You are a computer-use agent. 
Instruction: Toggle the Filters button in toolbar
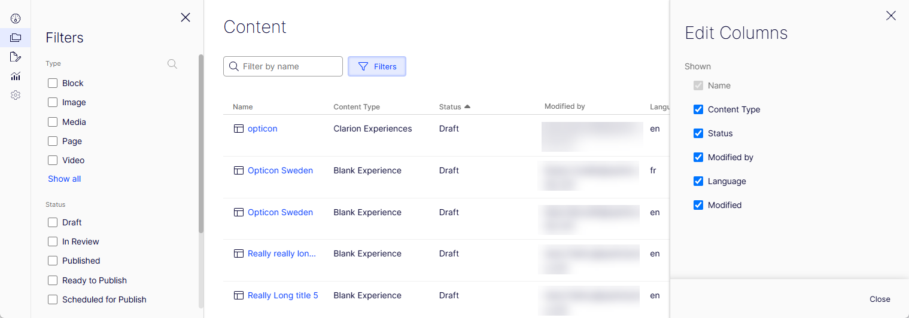377,66
